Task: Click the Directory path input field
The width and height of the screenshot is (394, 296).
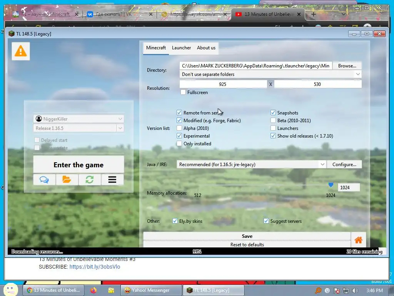Action: click(256, 66)
